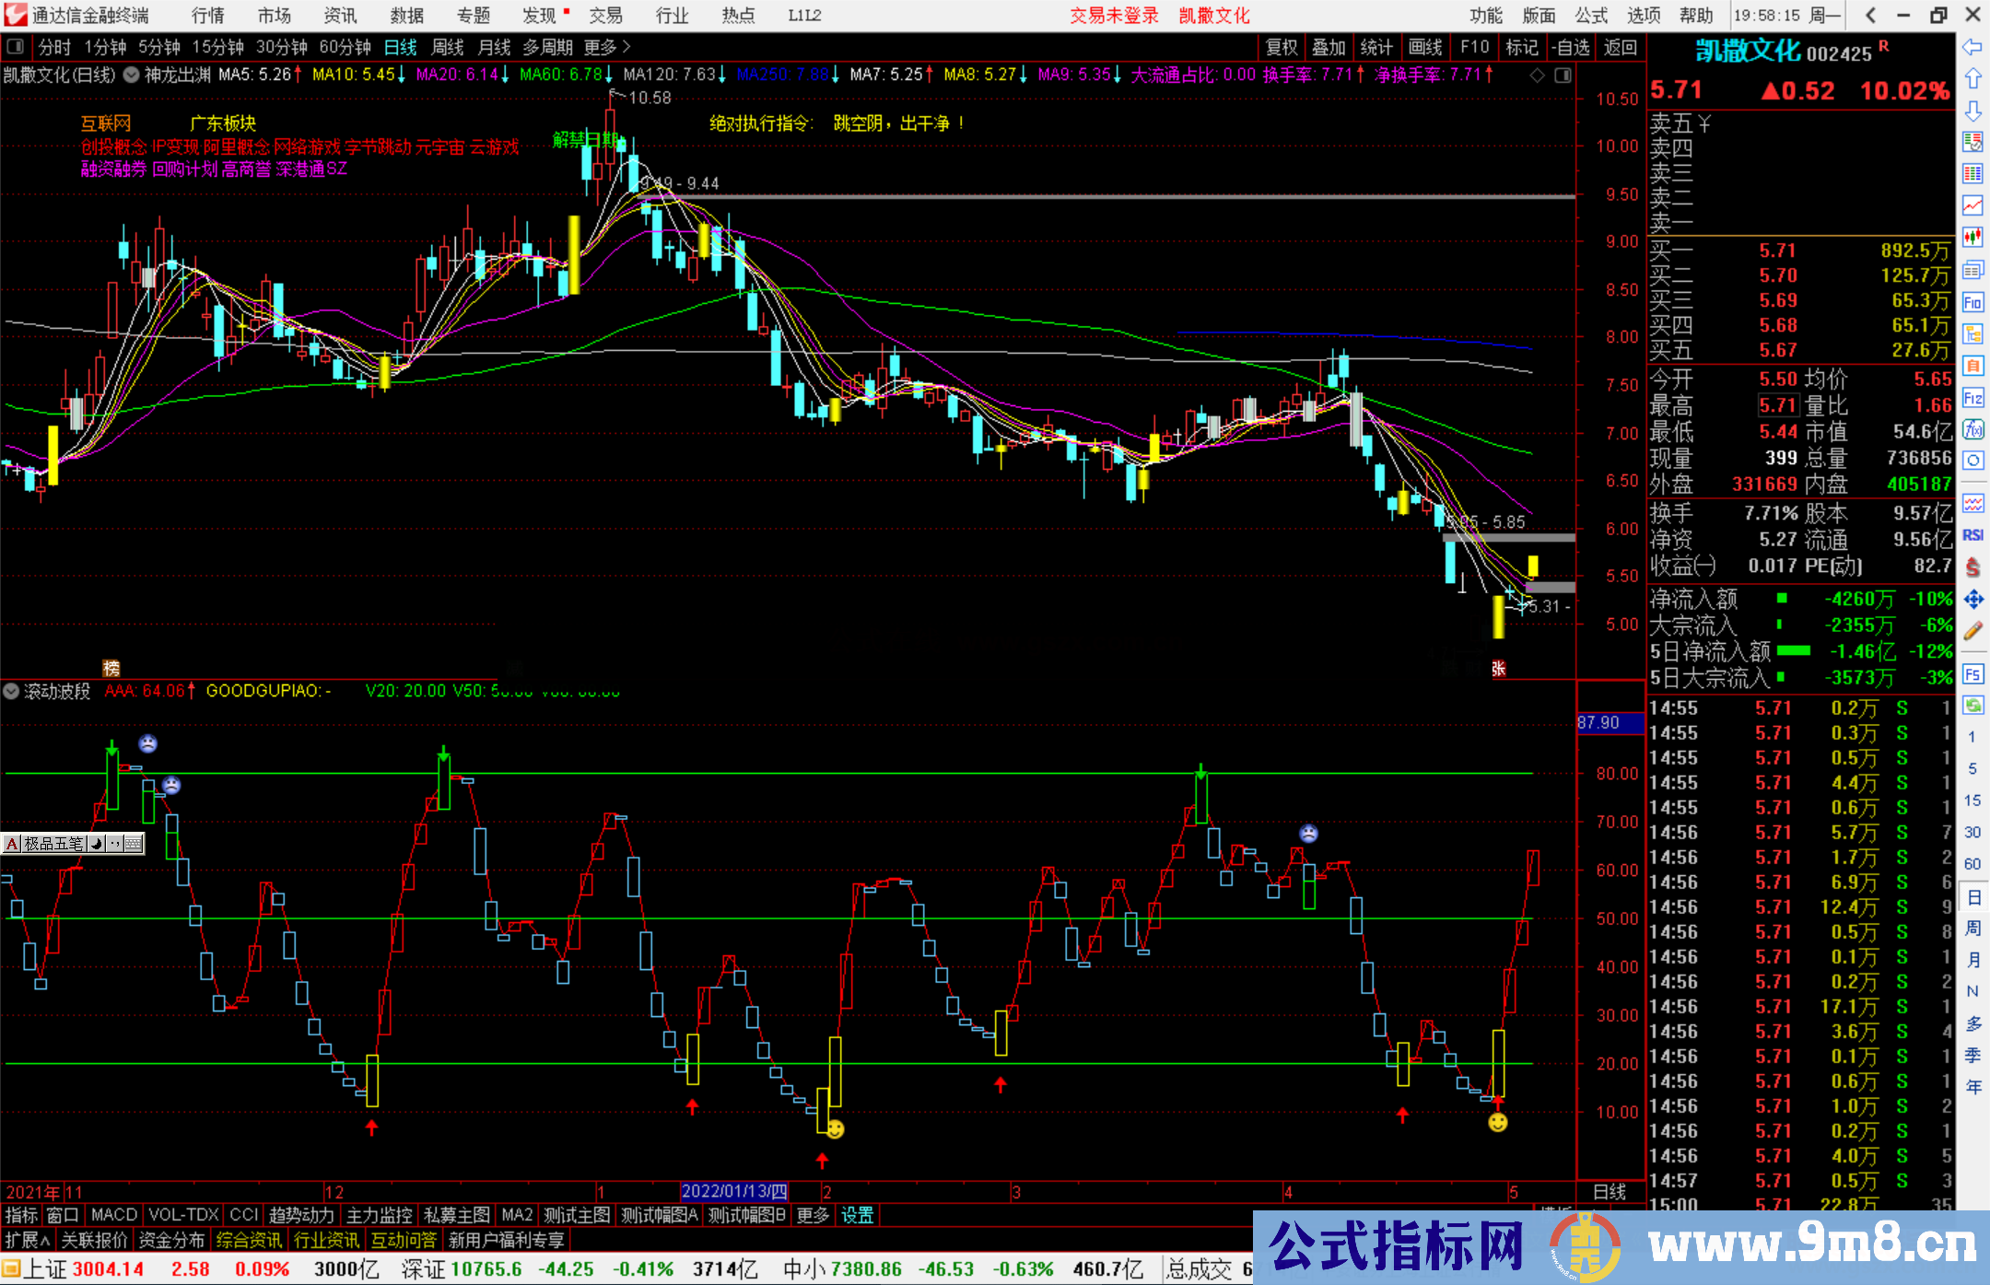Click the gray 9.49-9.44 gap level line
The height and width of the screenshot is (1285, 1990).
click(1106, 196)
